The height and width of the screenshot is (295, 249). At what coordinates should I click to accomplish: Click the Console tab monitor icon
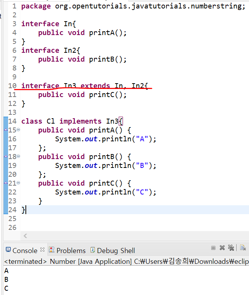coord(8,250)
